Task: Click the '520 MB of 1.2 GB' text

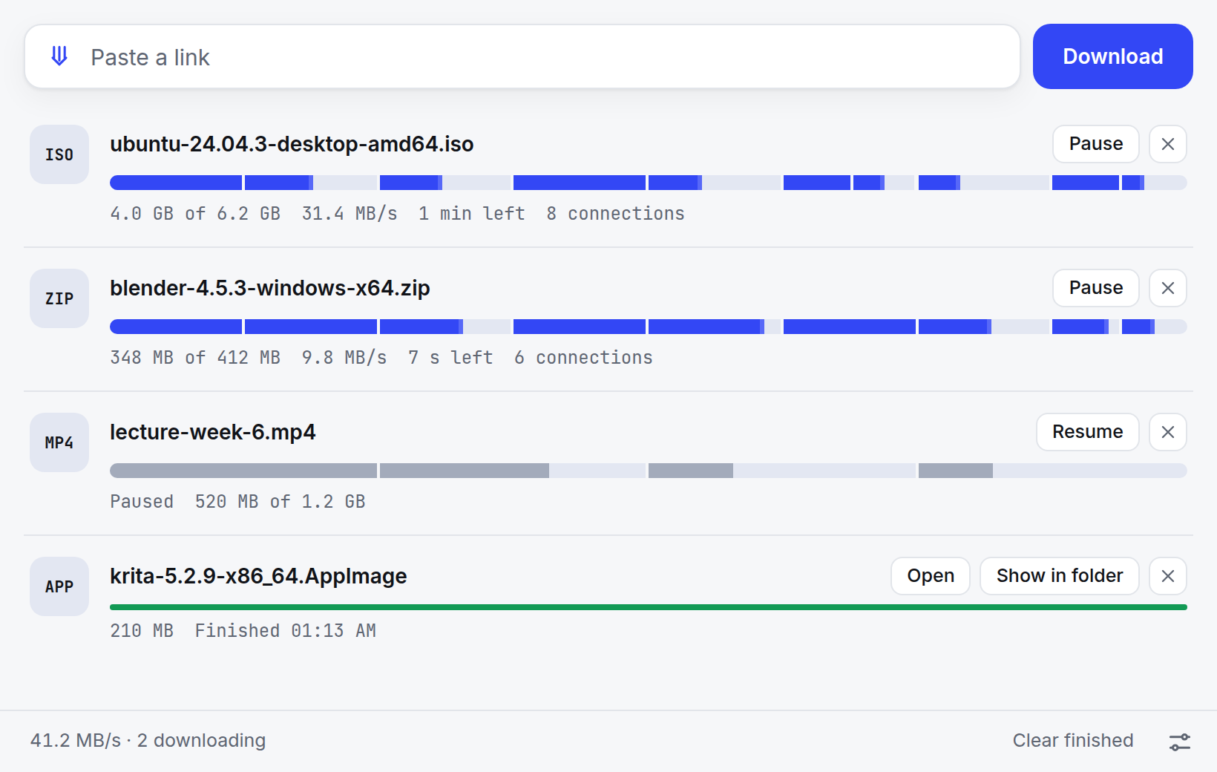Action: click(x=281, y=502)
